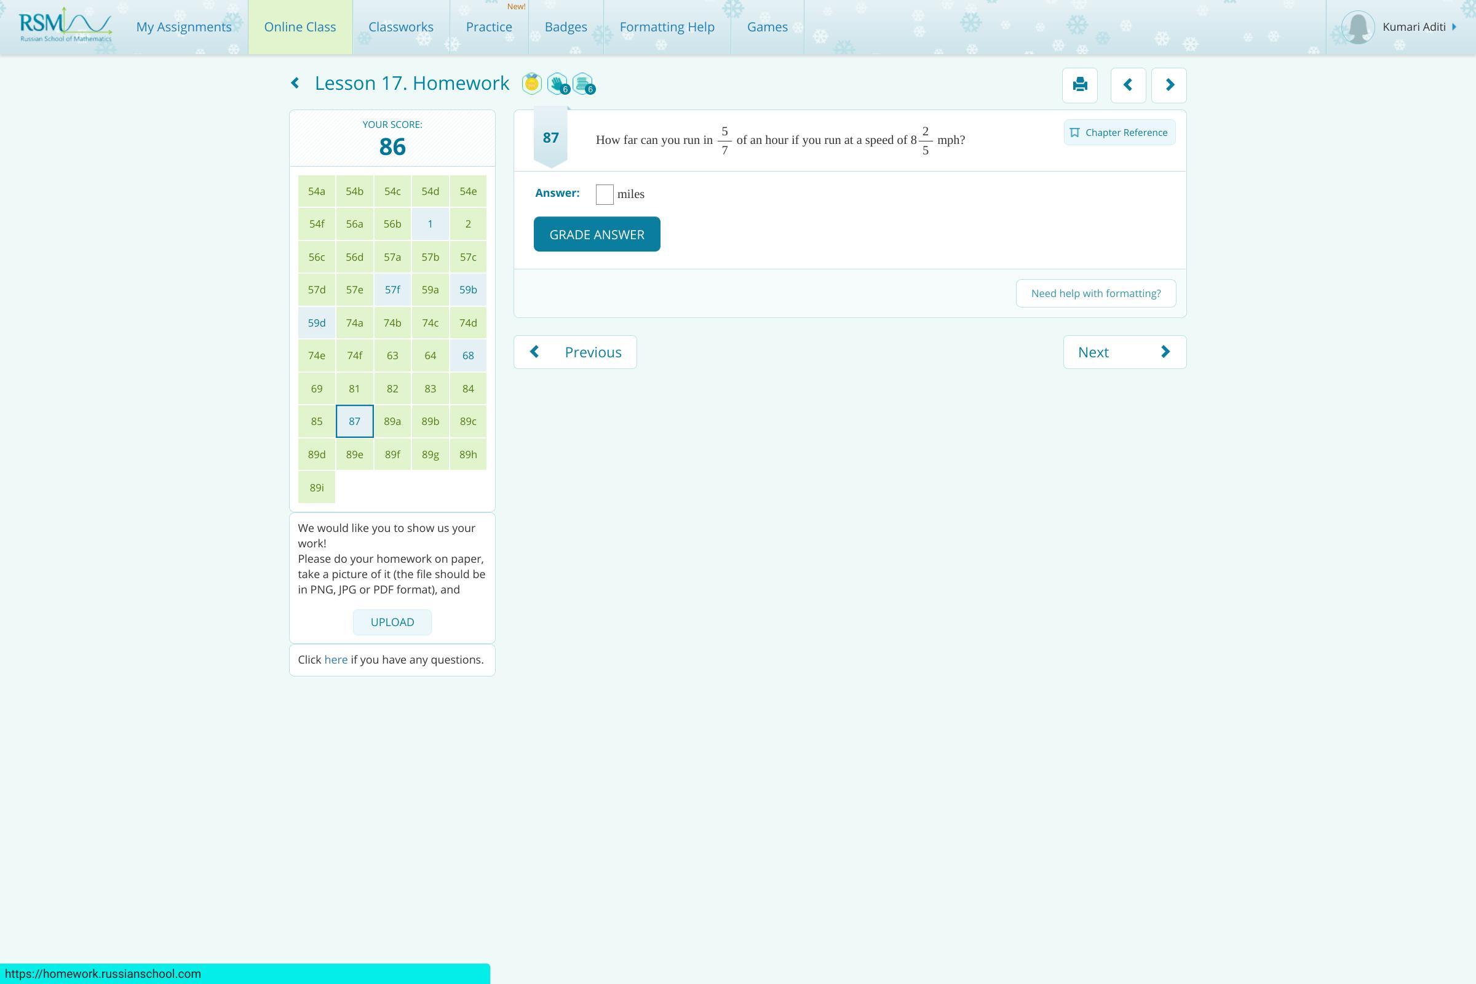Go to previous lesson with left arrow button
Viewport: 1476px width, 984px height.
(1128, 85)
